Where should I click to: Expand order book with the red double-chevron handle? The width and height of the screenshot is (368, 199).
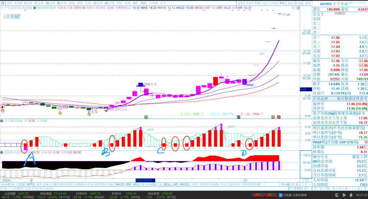pos(340,13)
